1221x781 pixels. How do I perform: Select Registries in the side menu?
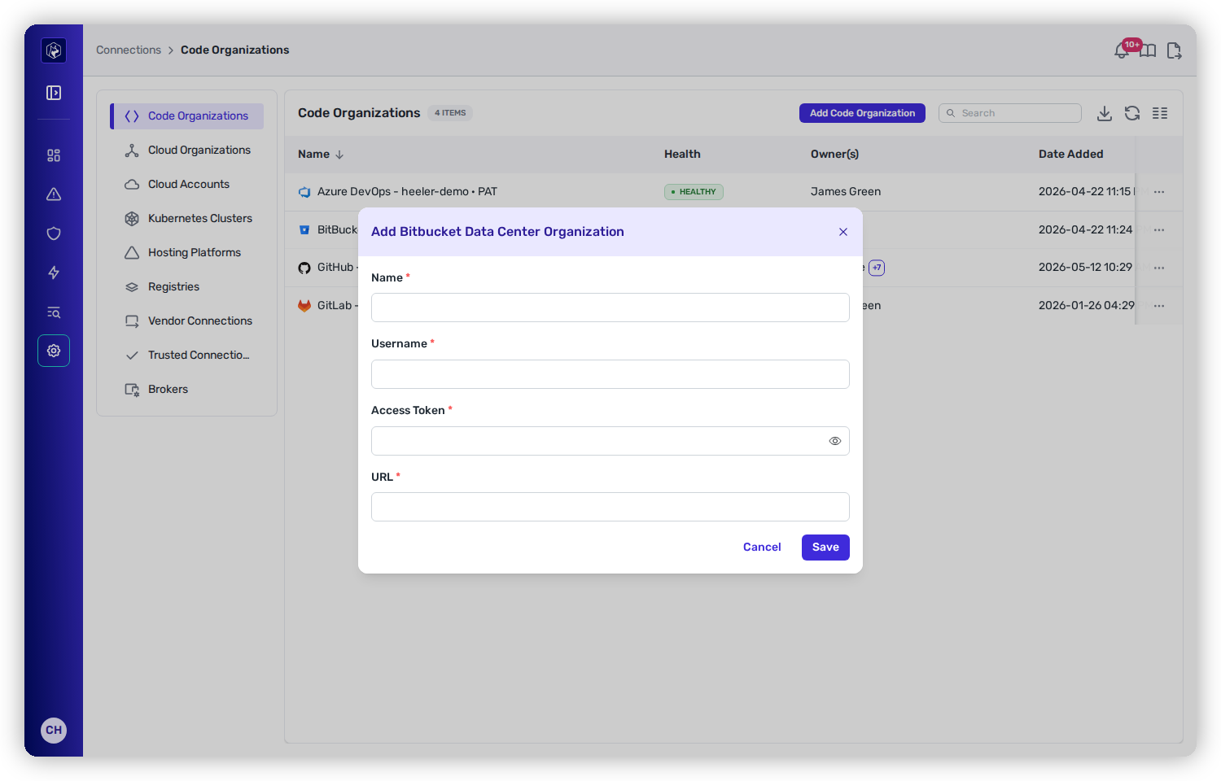(x=187, y=287)
